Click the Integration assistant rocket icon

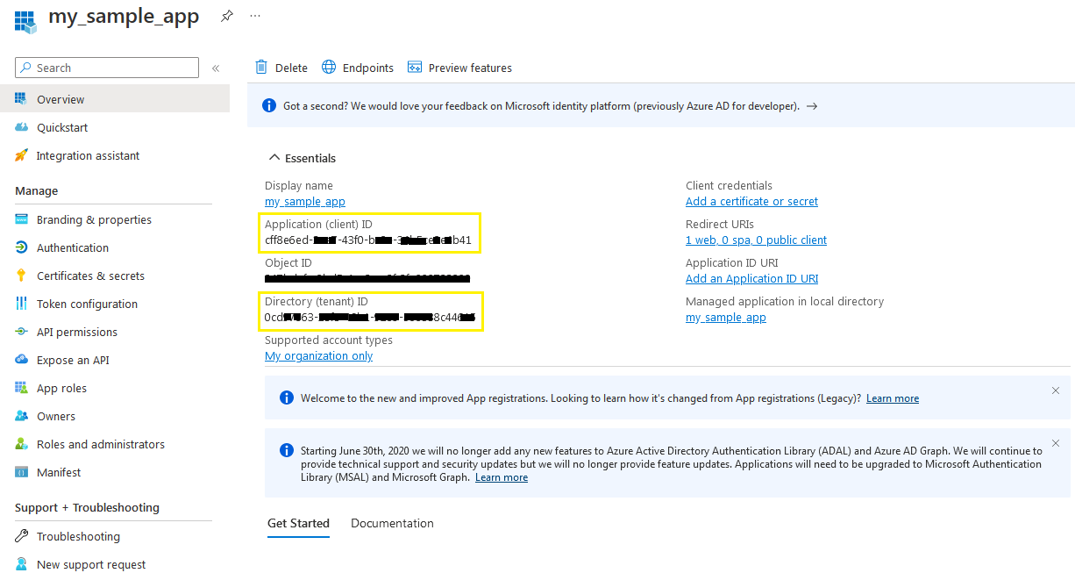point(21,155)
